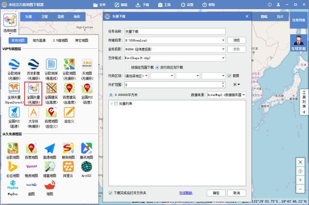Open 文件格式 format dropdown

tap(223, 58)
